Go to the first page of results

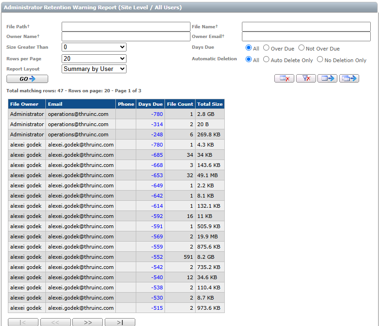(x=23, y=322)
